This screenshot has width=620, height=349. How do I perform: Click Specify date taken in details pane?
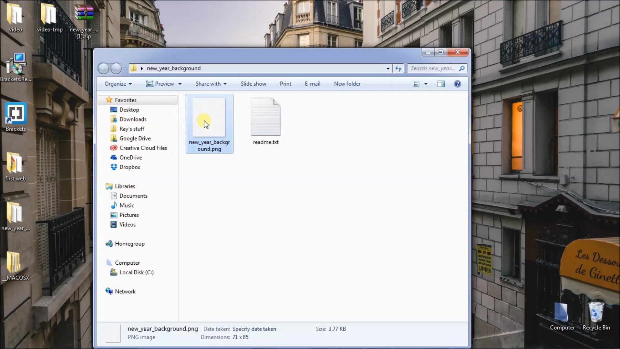(254, 329)
